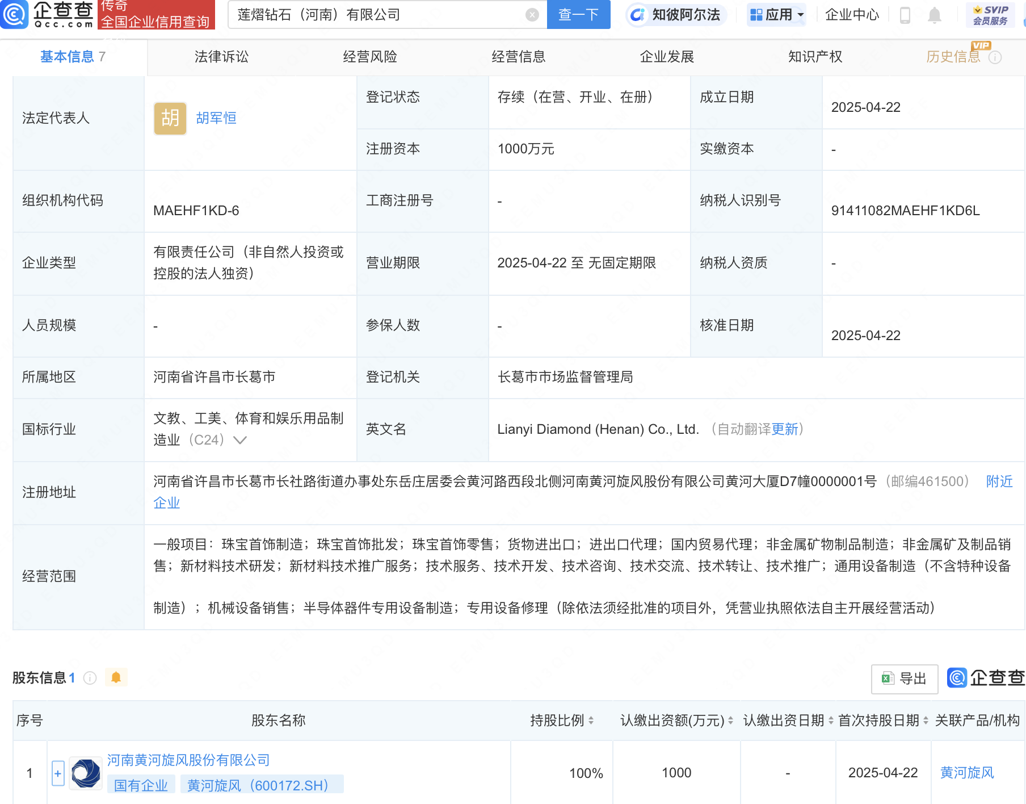
Task: Open the 企业中心 link
Action: point(852,15)
